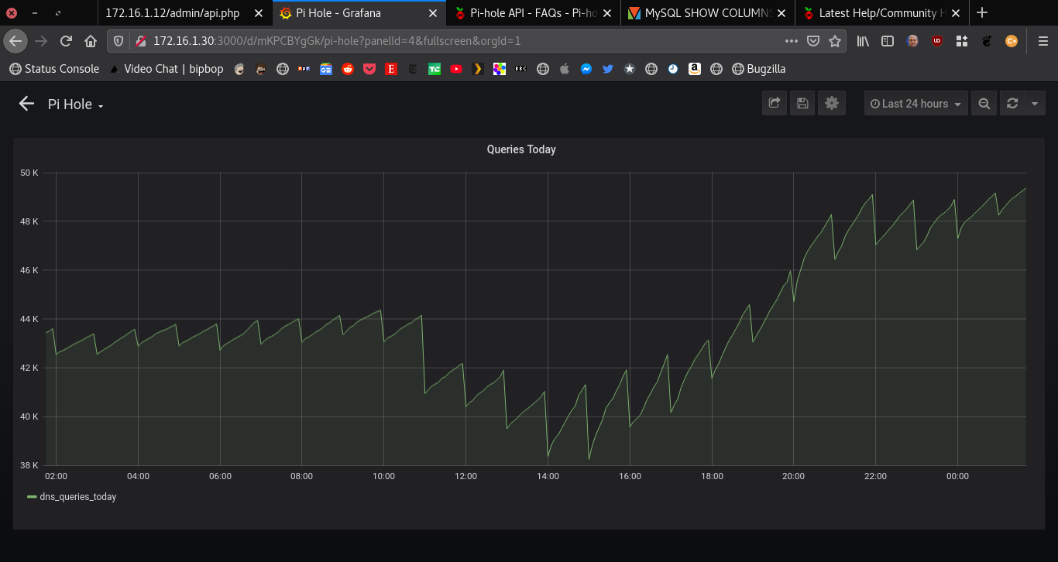1058x562 pixels.
Task: Open the uBlock Origin extension
Action: [936, 40]
